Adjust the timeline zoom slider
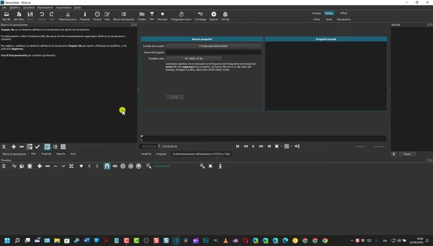The height and width of the screenshot is (246, 433). pyautogui.click(x=162, y=166)
